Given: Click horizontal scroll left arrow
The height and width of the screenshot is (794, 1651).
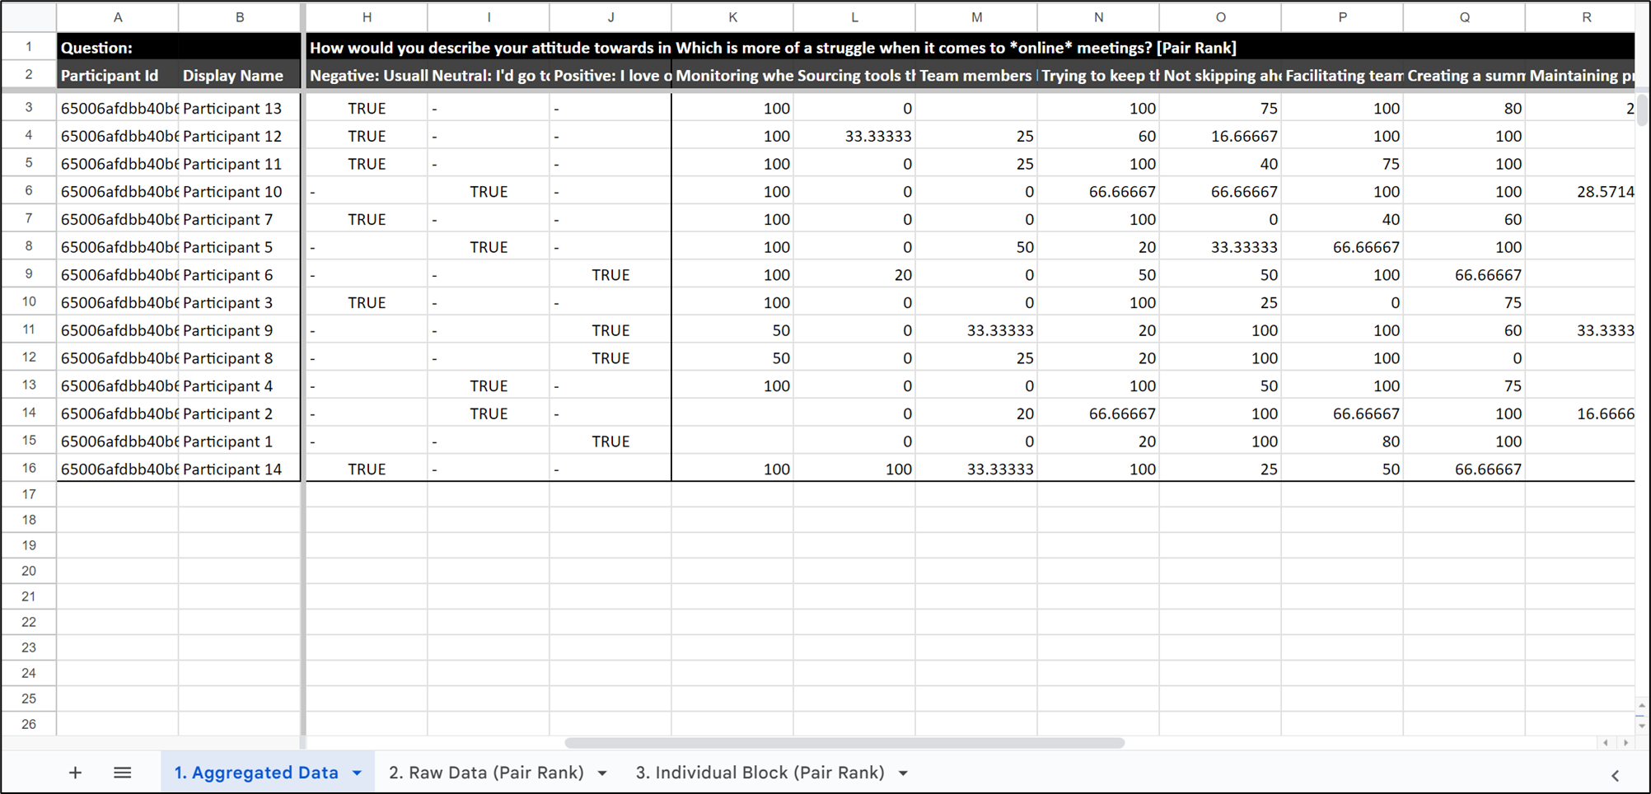Looking at the screenshot, I should [1605, 743].
